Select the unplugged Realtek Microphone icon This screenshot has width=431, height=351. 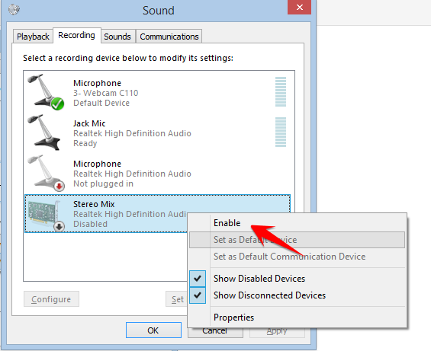[x=46, y=173]
